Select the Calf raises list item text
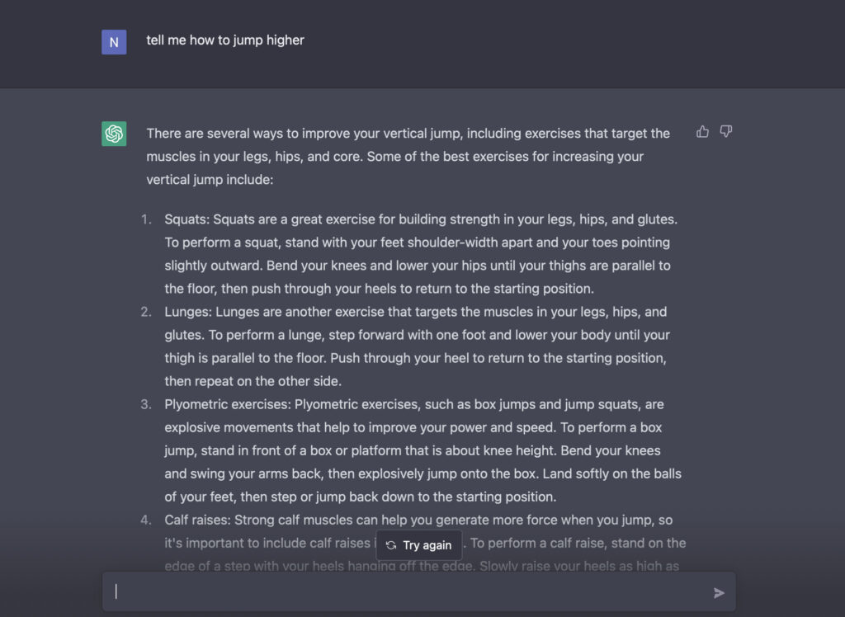This screenshot has height=617, width=845. tap(425, 544)
